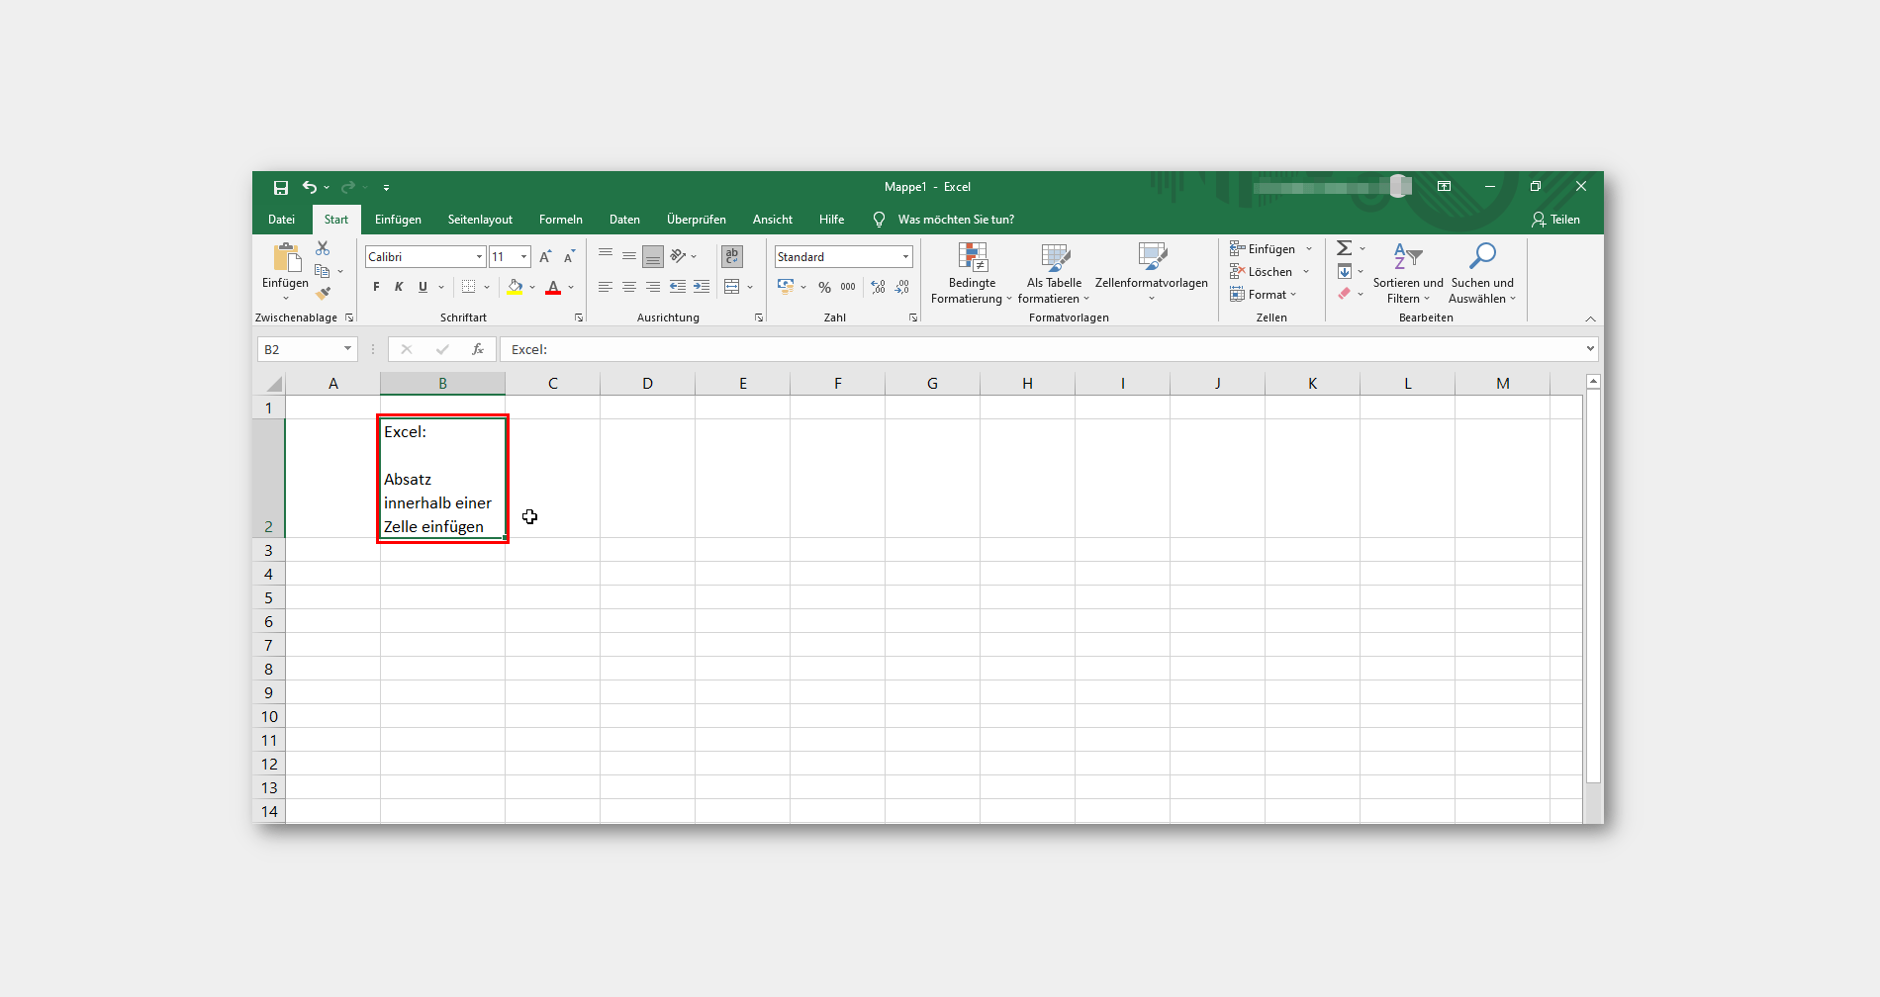
Task: Open the font size dropdown
Action: click(523, 257)
